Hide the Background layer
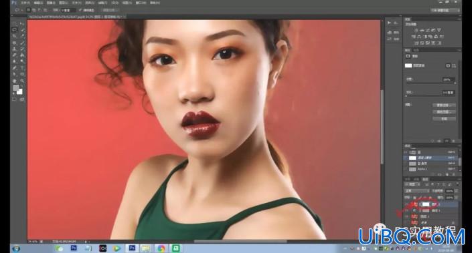Viewport: 472px width, 253px height. 407,222
